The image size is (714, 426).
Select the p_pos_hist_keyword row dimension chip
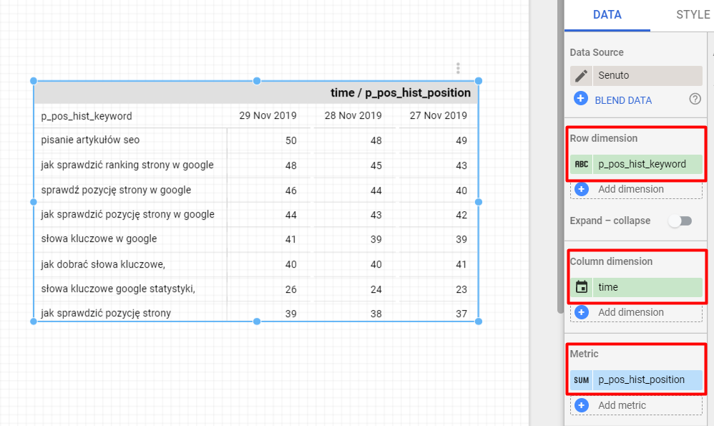click(x=636, y=164)
